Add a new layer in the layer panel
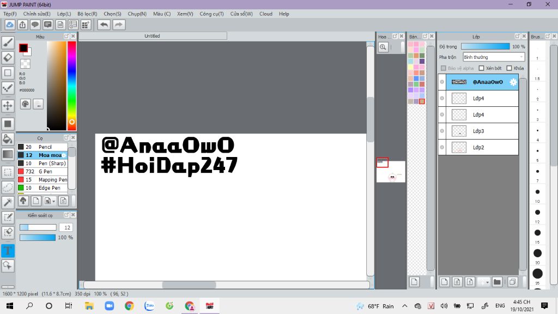 (x=444, y=282)
